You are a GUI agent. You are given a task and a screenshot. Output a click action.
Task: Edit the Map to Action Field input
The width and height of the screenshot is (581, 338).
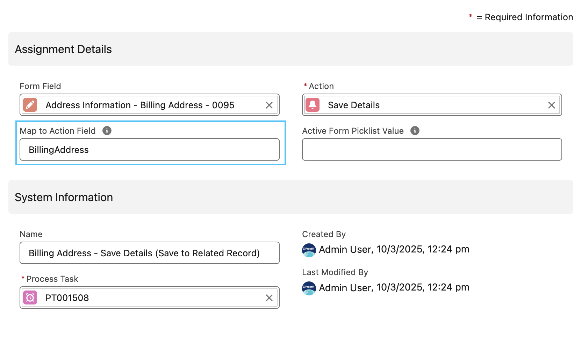[150, 149]
